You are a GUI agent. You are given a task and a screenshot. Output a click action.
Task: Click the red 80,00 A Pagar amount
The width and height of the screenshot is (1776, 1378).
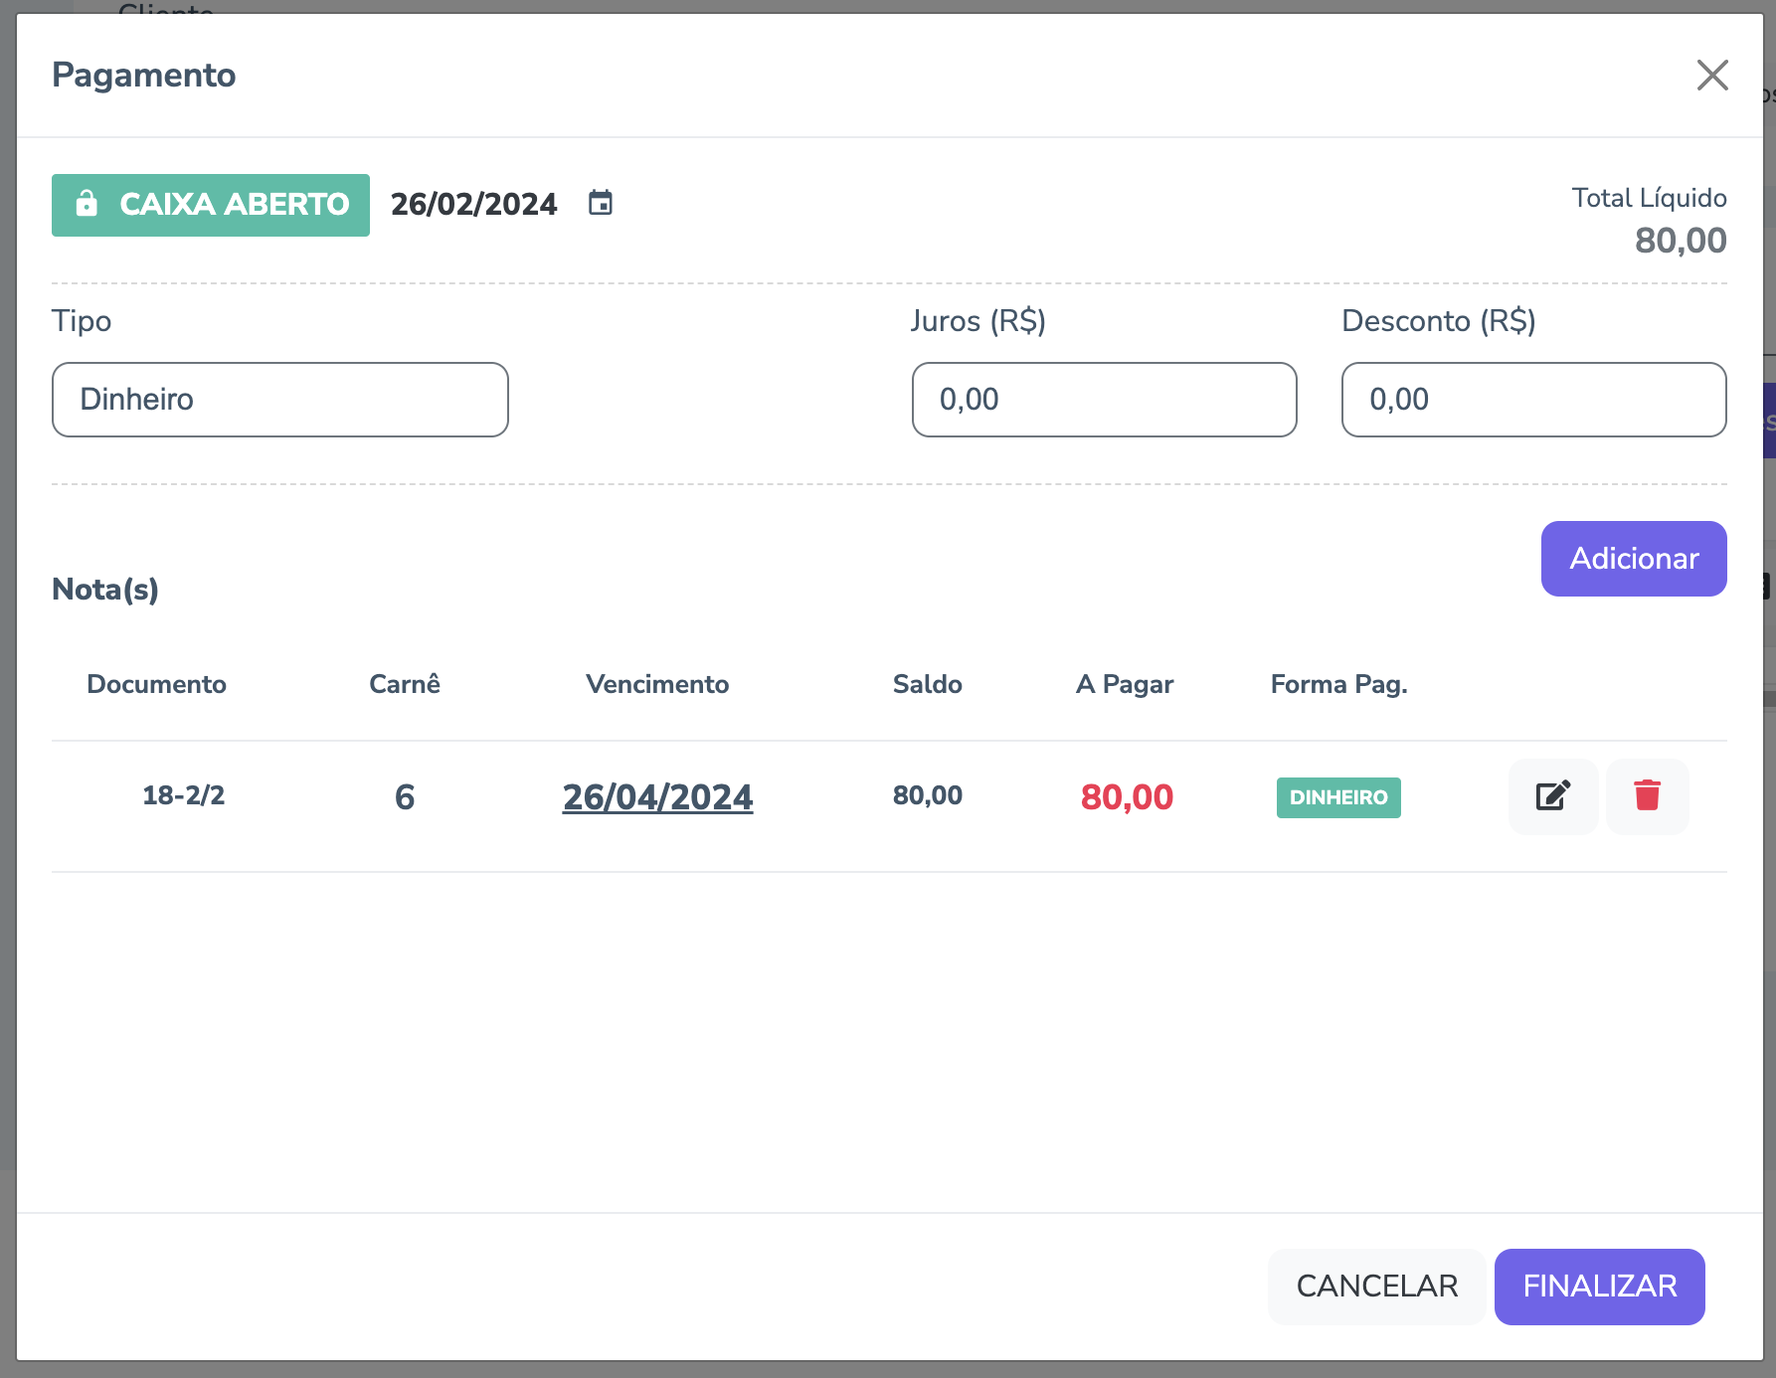[1127, 797]
